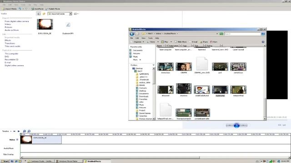Select the EXPLOSION_SE video clip thumbnail
The height and width of the screenshot is (163, 291).
coord(45,24)
